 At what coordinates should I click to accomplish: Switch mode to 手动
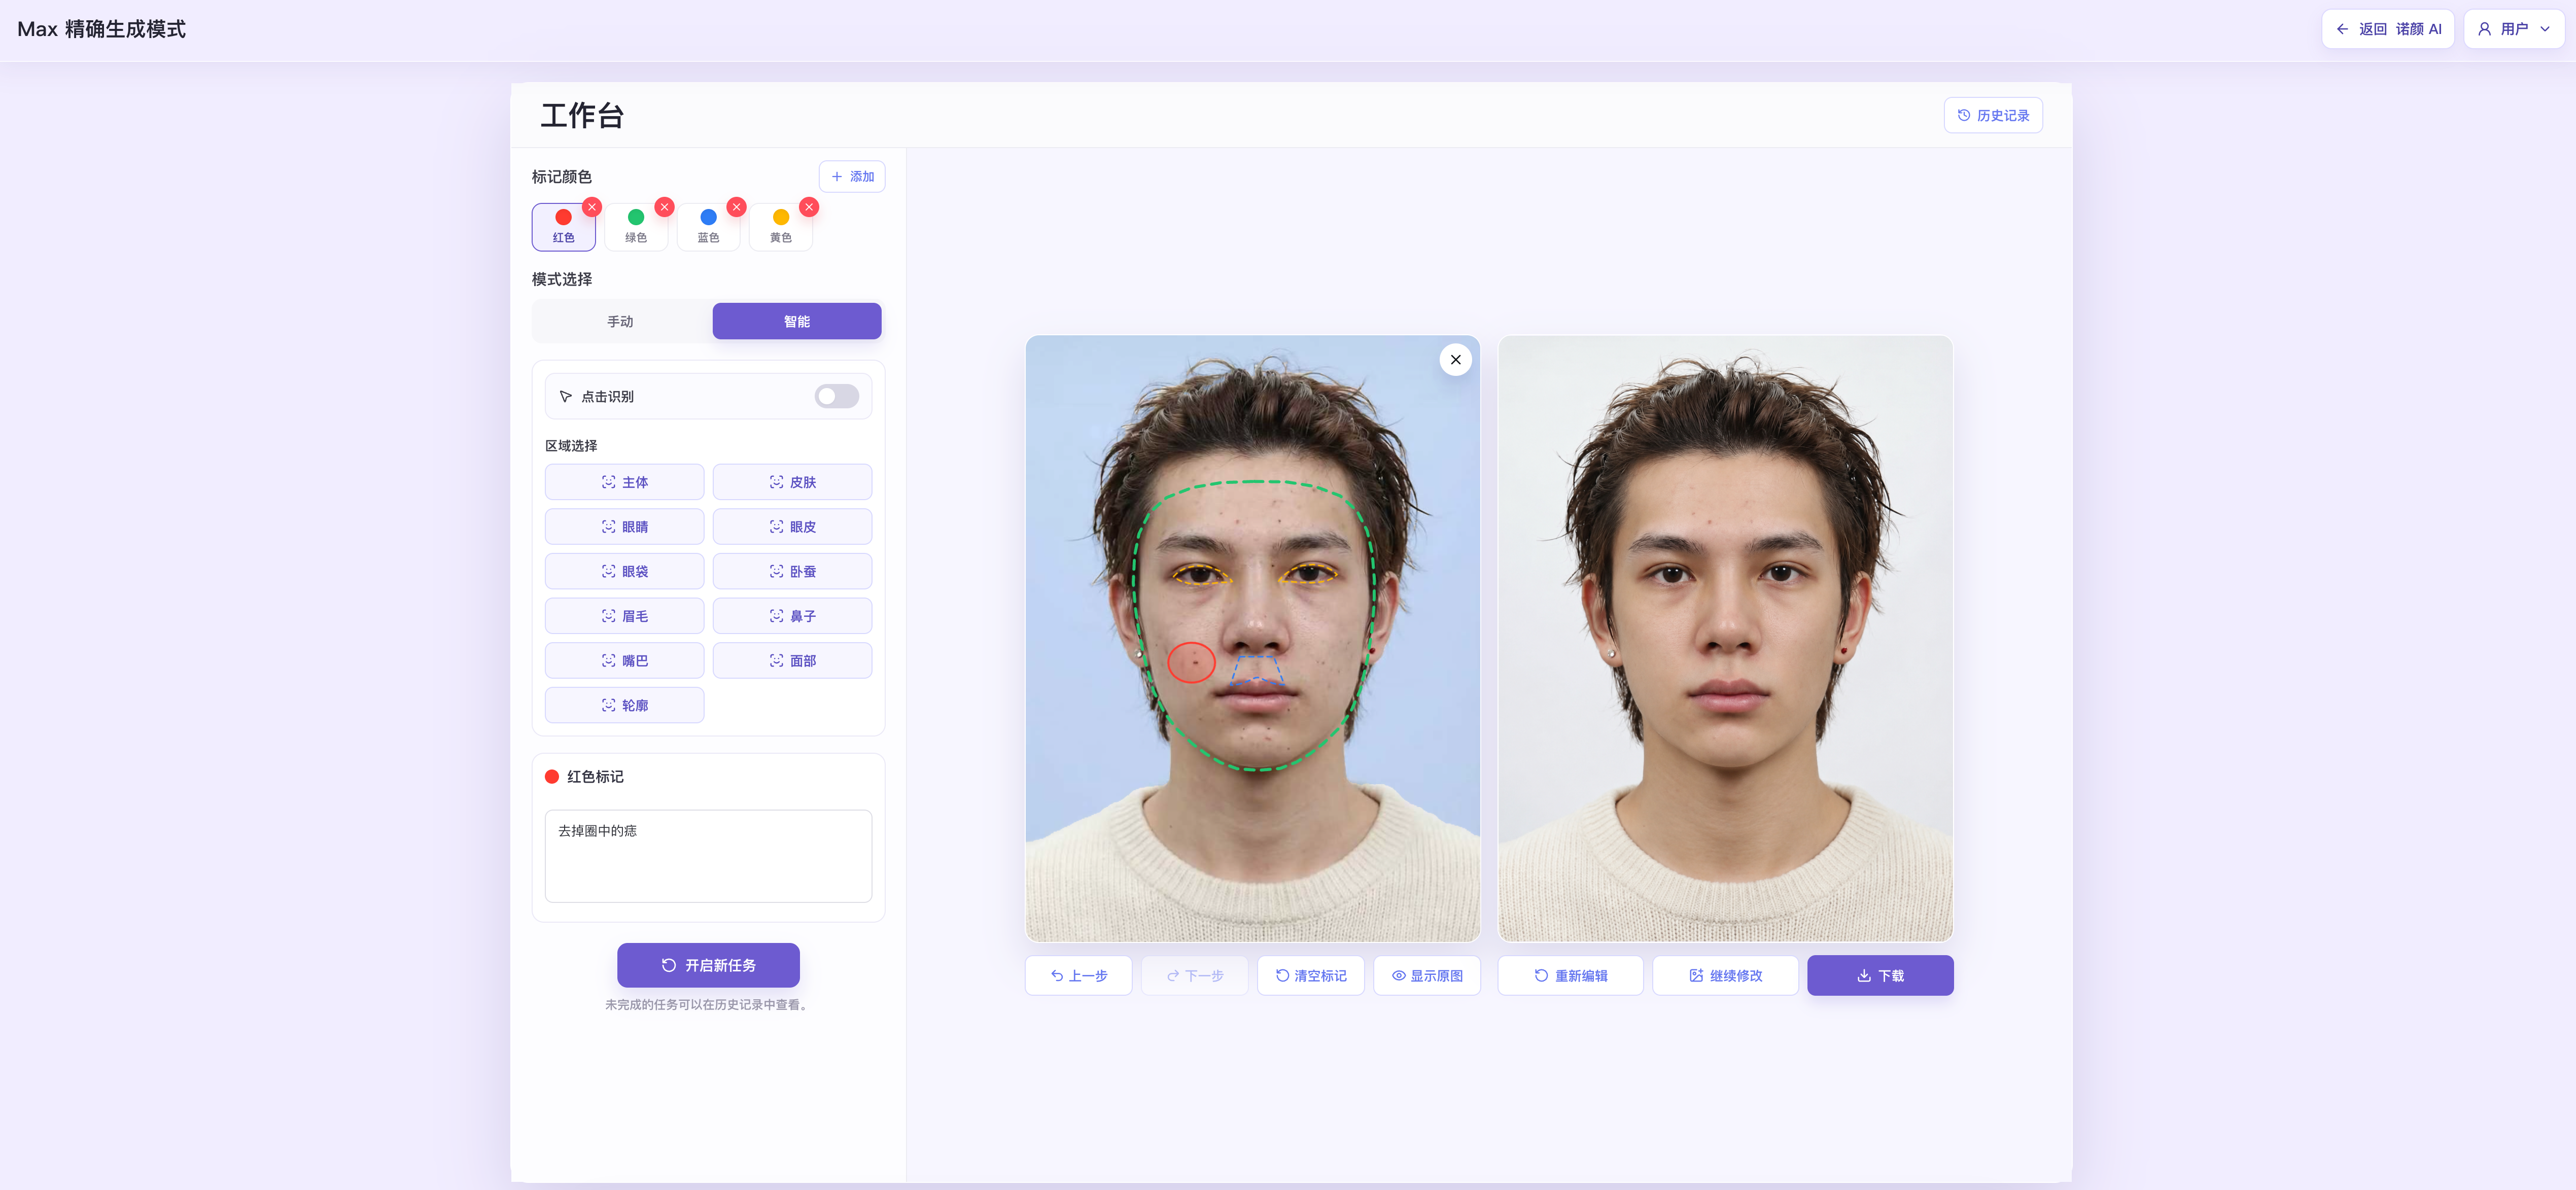point(620,322)
